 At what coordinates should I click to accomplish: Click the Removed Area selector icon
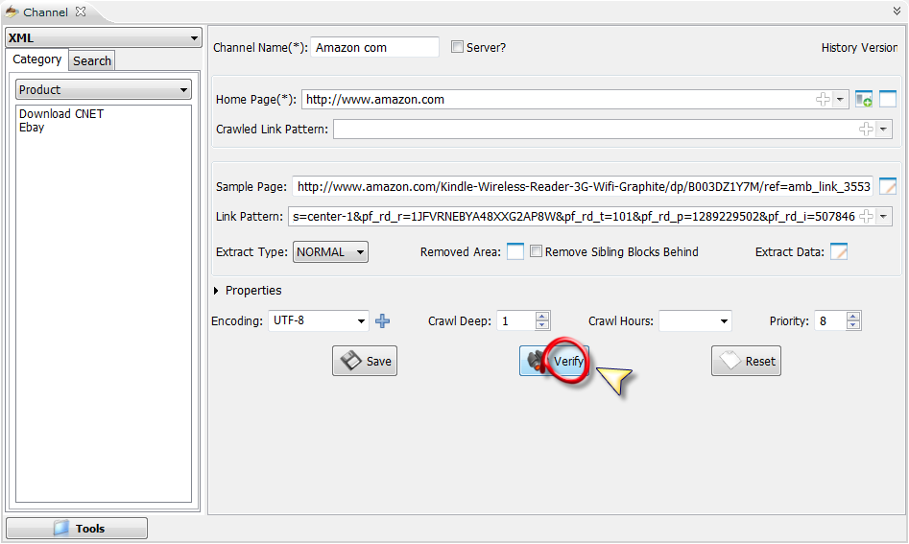pos(515,252)
